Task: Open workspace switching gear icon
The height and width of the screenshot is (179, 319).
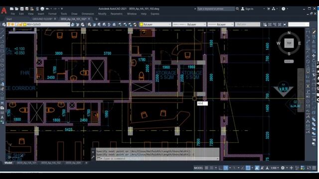Action: click(283, 168)
